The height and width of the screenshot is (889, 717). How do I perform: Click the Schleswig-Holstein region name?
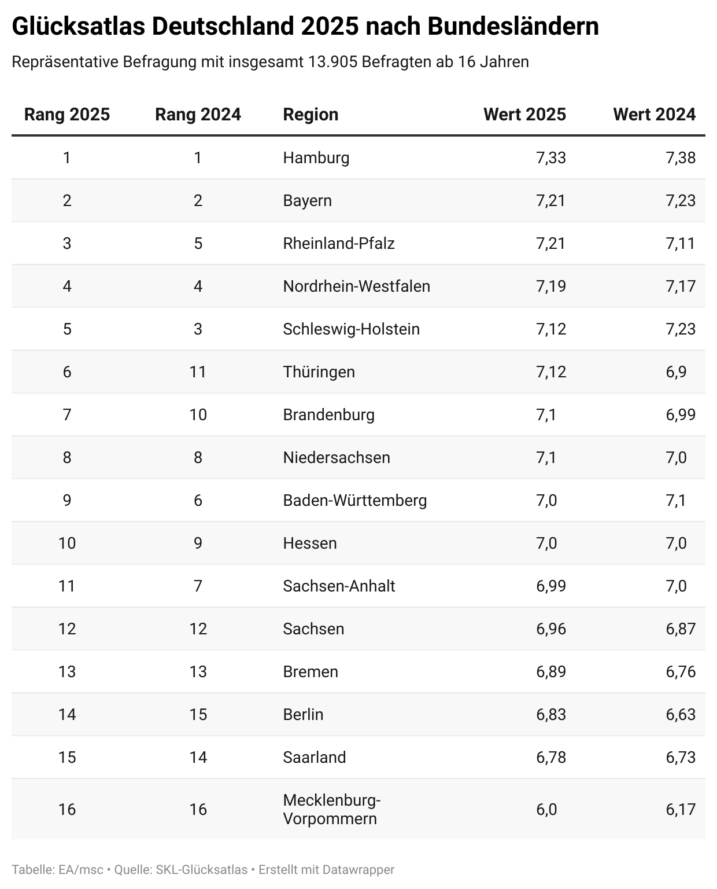coord(351,329)
